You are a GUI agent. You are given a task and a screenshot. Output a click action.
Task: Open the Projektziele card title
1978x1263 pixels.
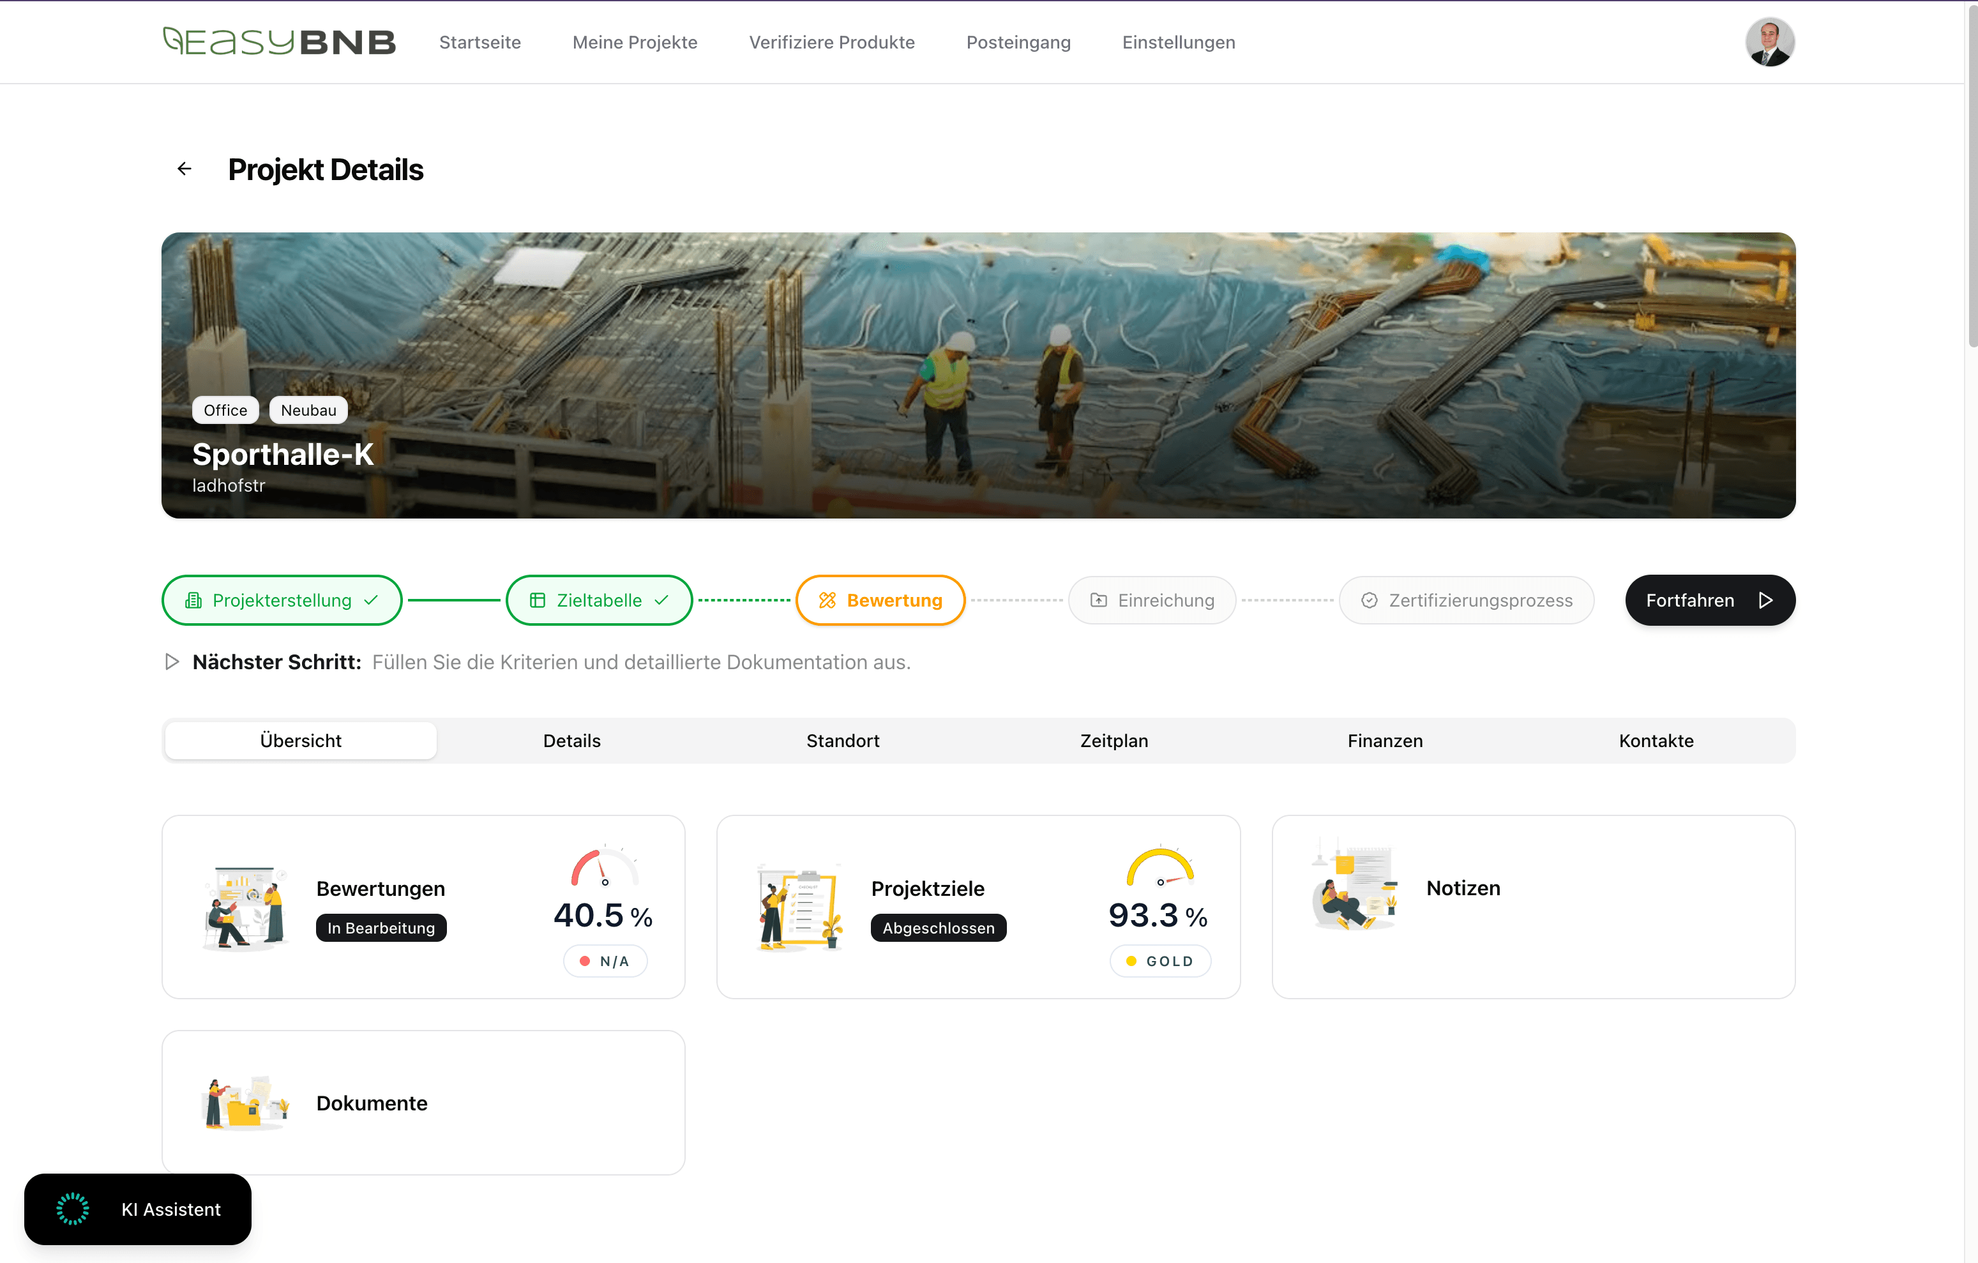click(928, 889)
